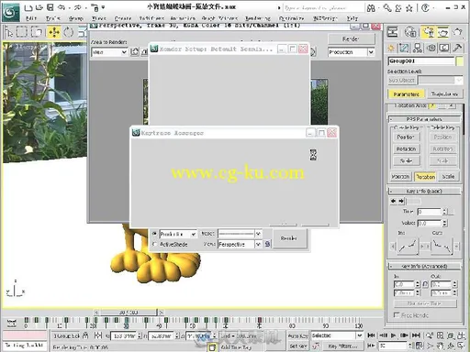Open the Hierarchy command panel tab

[x=418, y=48]
